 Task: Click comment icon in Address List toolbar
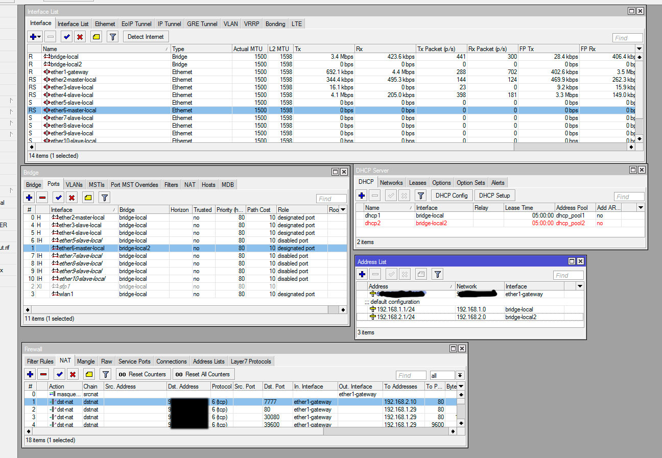(421, 275)
